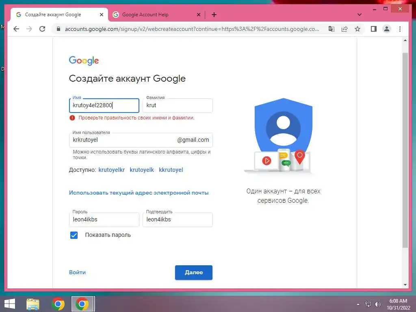Open the Windows Start menu
Viewport: 416px width, 312px height.
tap(10, 304)
